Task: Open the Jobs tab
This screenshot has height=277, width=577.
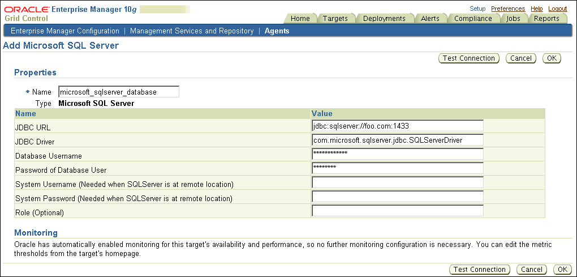Action: tap(513, 19)
